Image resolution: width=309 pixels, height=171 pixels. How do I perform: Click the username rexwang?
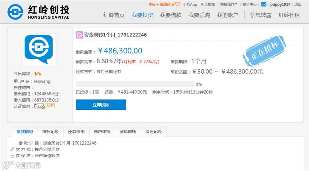[42, 81]
